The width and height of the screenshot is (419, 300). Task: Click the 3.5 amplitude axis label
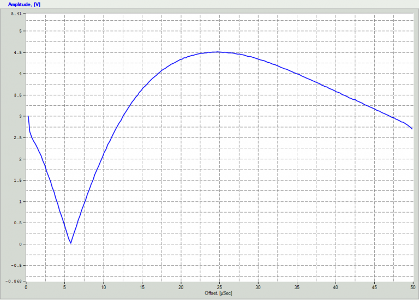coord(17,95)
